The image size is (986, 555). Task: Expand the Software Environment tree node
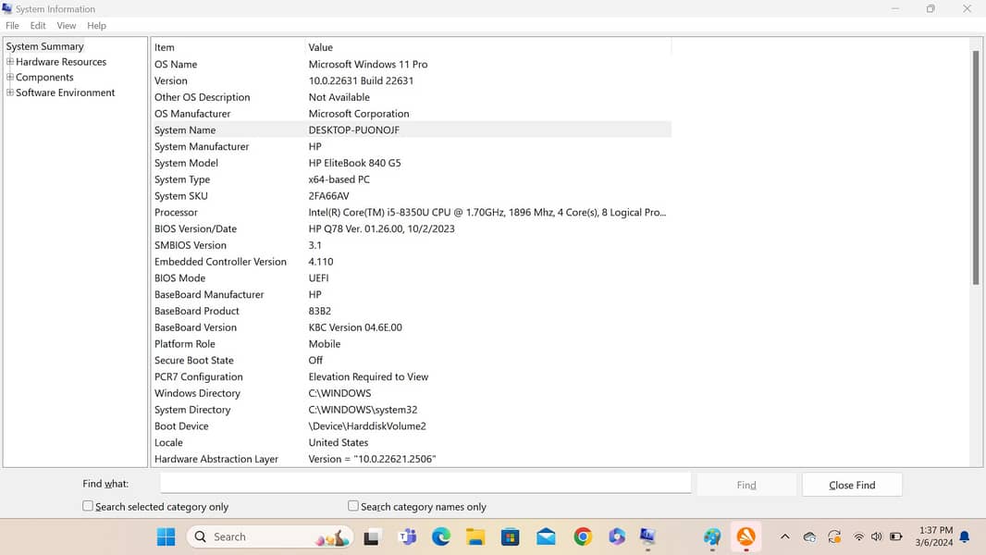[10, 92]
